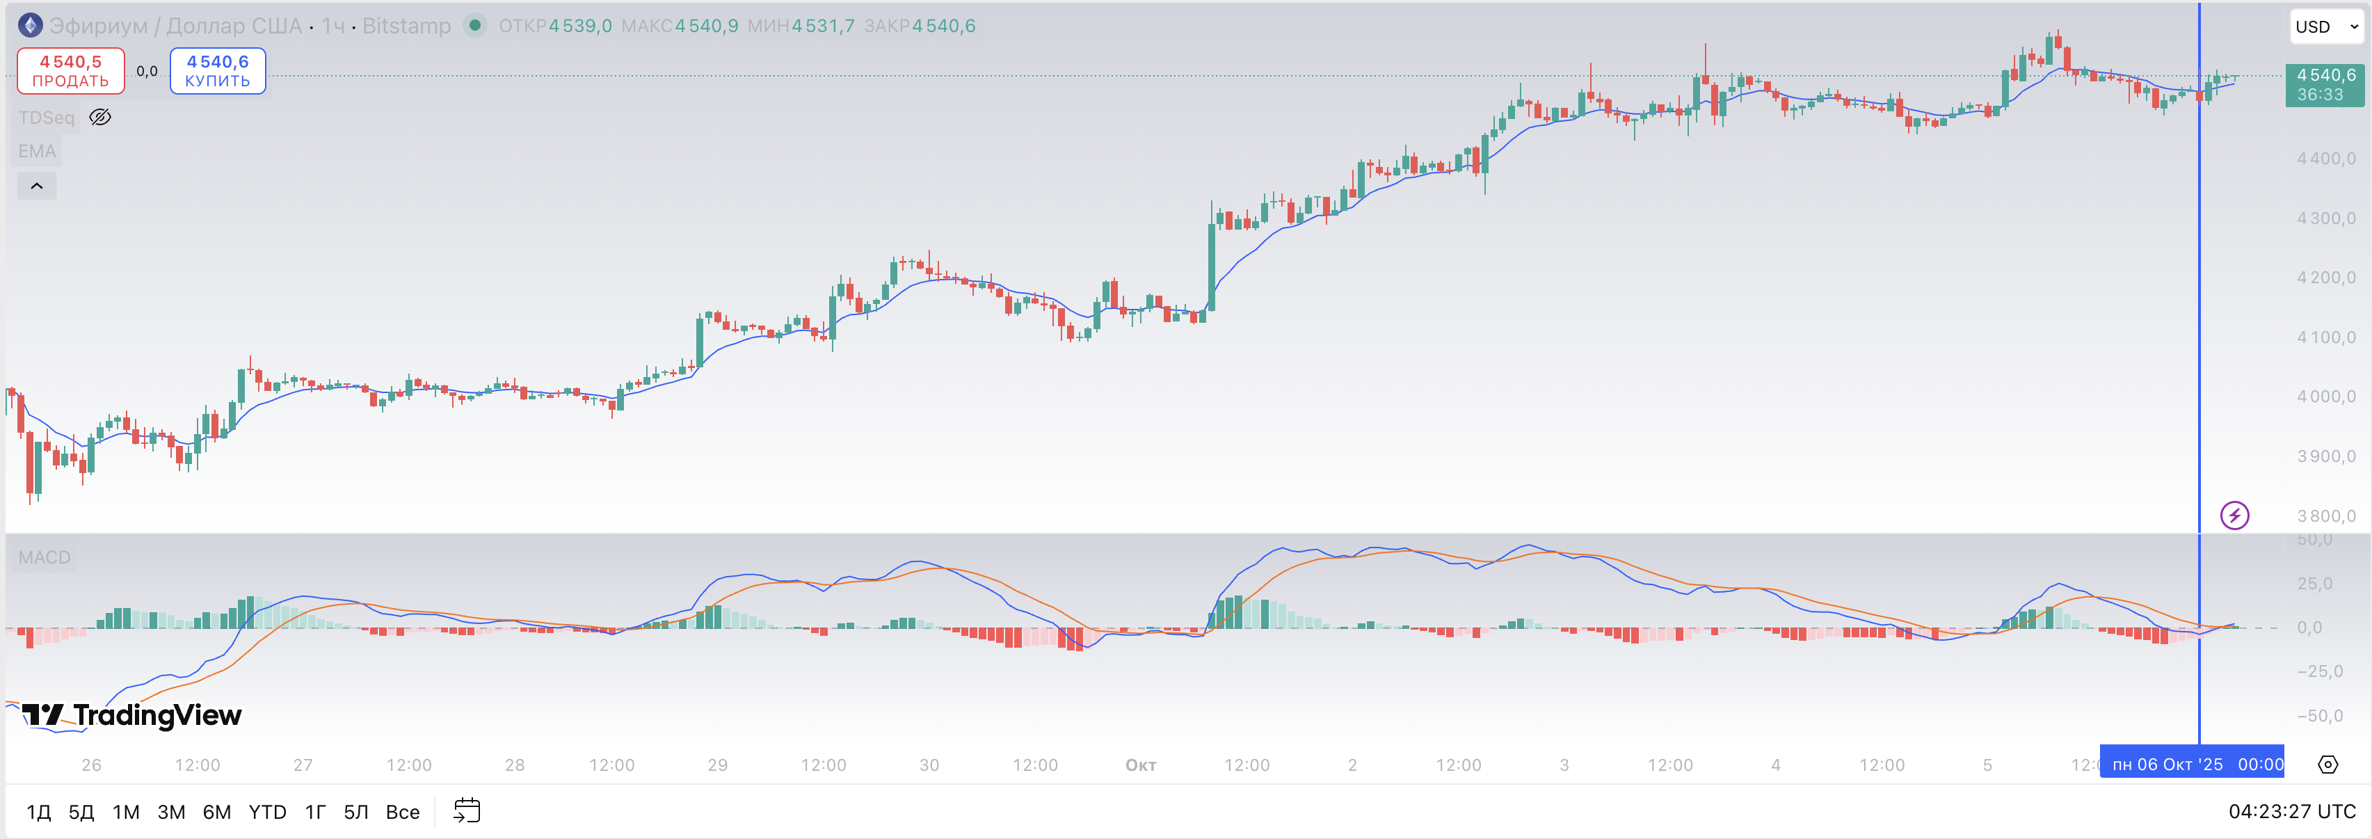Select the 1Д time range

tap(39, 811)
